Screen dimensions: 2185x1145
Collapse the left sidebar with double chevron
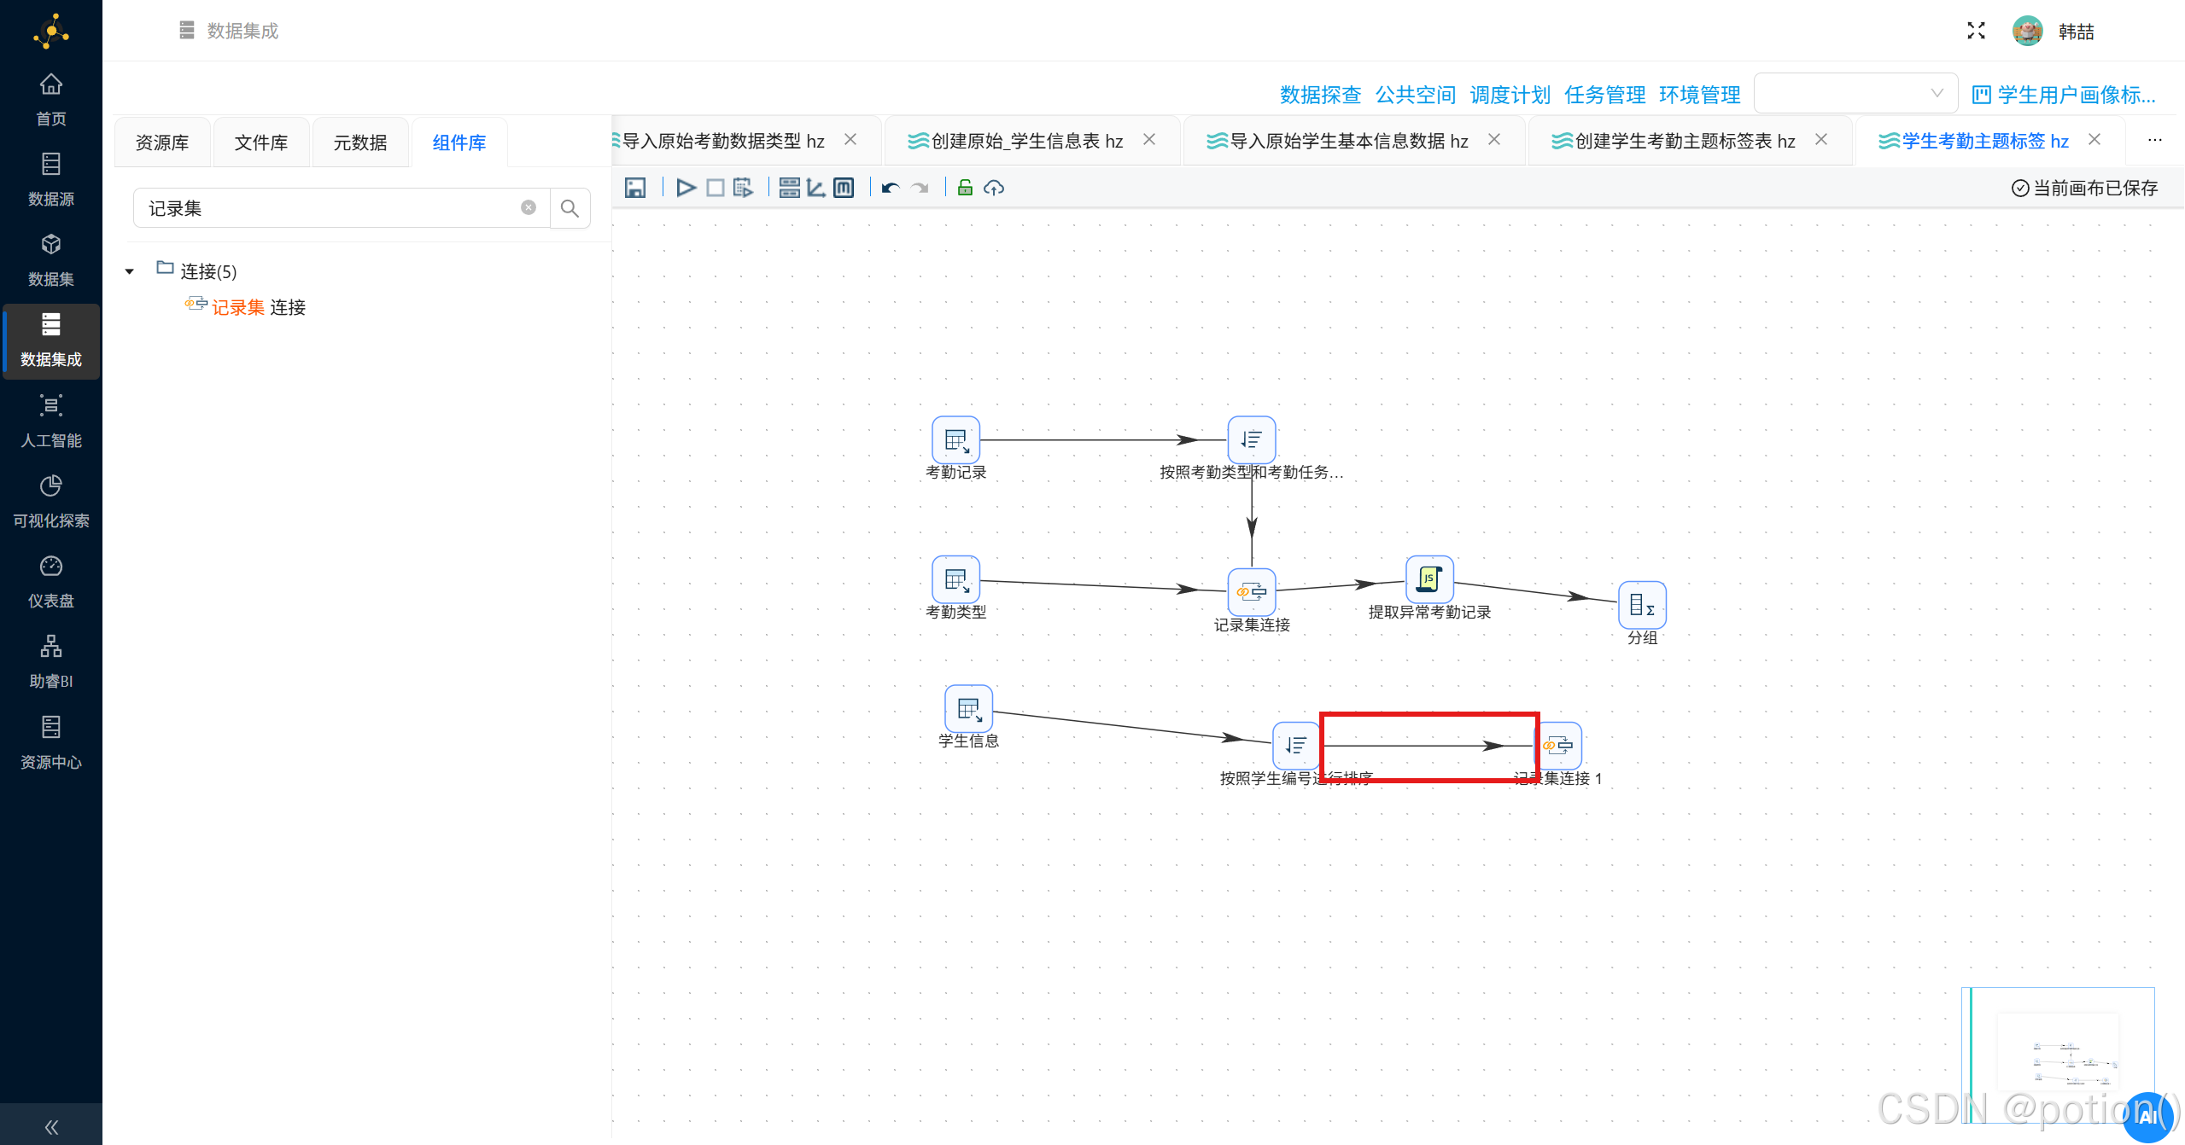[x=51, y=1126]
